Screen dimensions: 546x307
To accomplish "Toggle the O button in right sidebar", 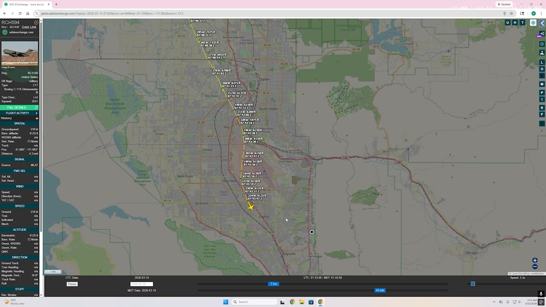I will pos(542,69).
